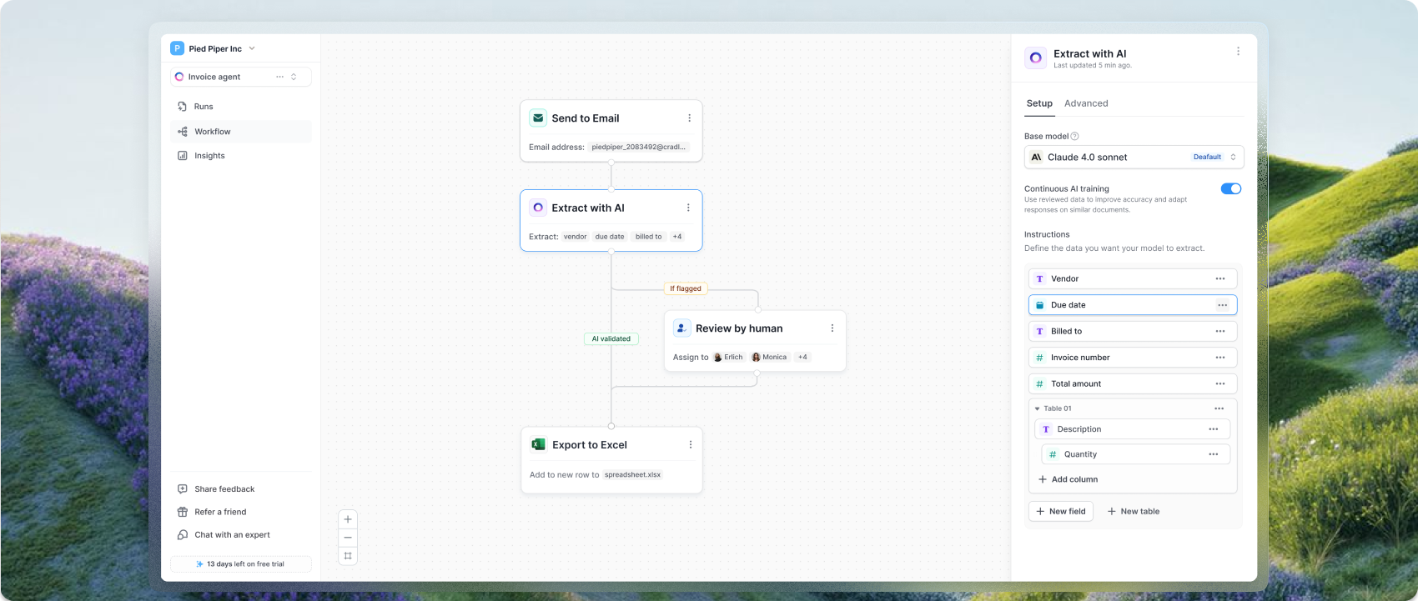Viewport: 1418px width, 601px height.
Task: Select the Total amount field row
Action: 1133,383
